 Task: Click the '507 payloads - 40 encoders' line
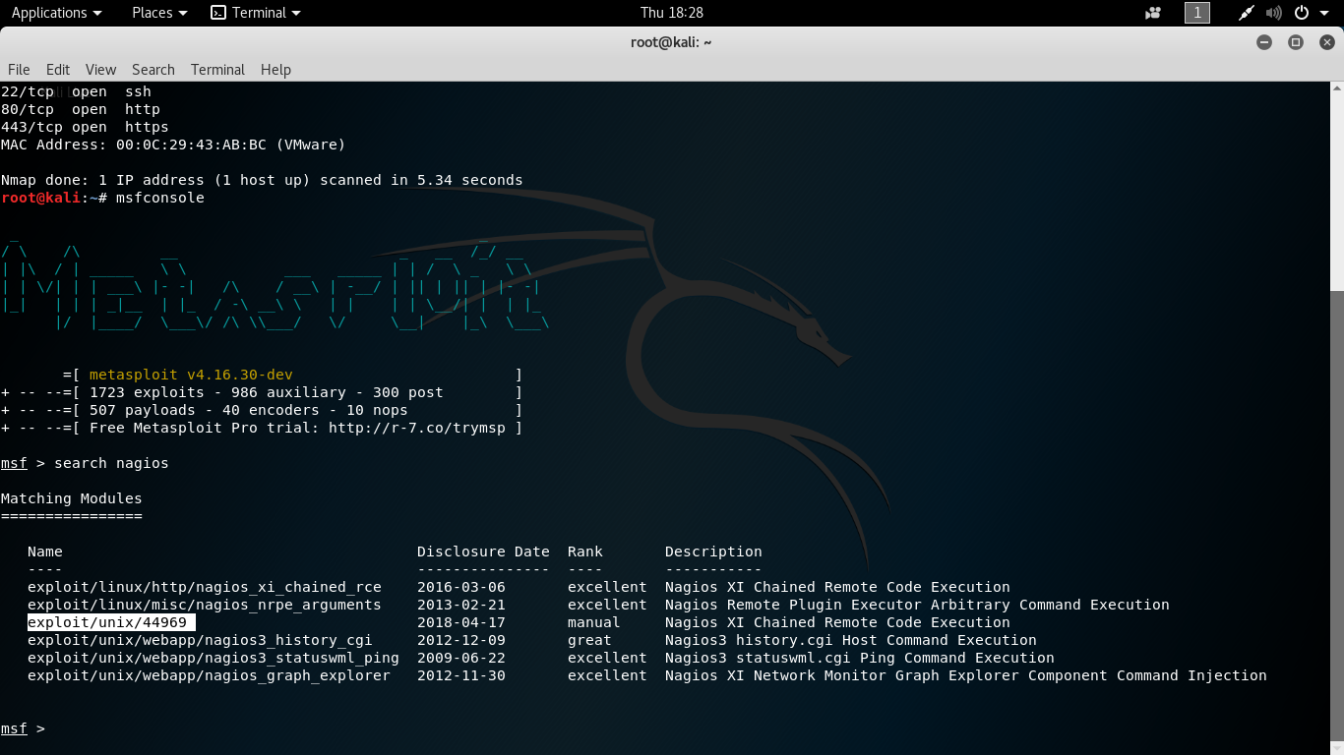(x=262, y=410)
